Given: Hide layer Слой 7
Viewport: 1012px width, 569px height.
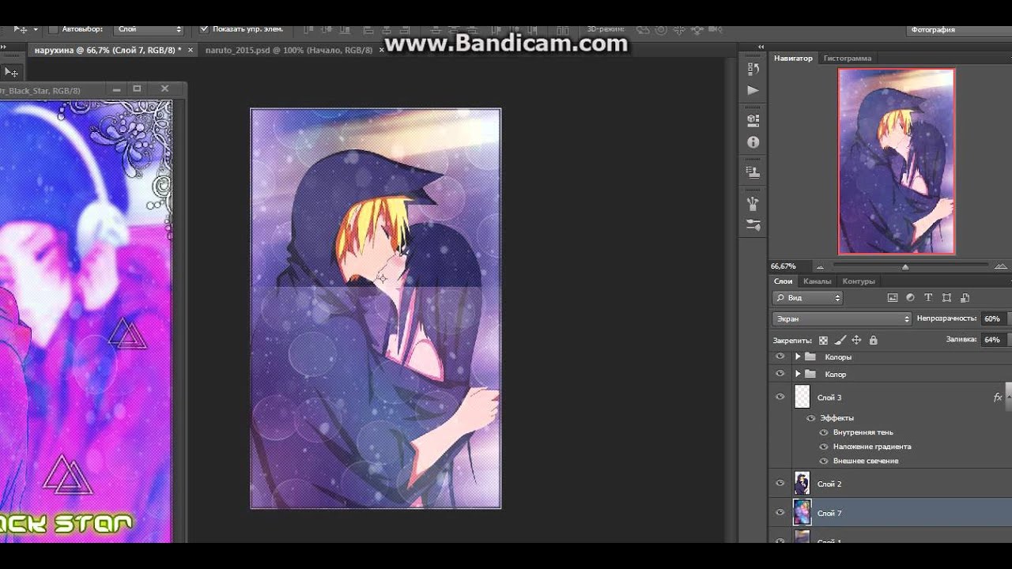Looking at the screenshot, I should [x=780, y=513].
